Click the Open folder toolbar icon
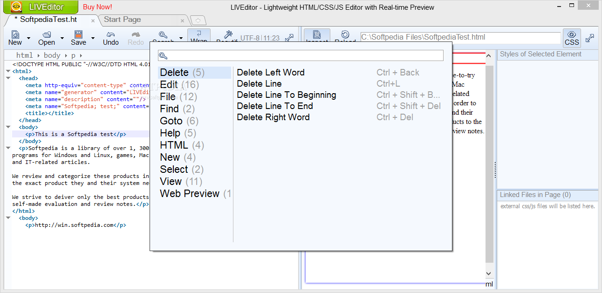The height and width of the screenshot is (293, 602). coord(47,34)
